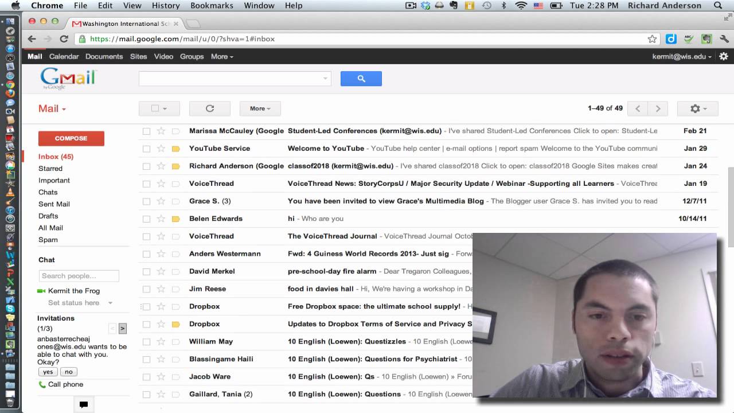
Task: Check the Jacob Ware email
Action: pos(146,377)
